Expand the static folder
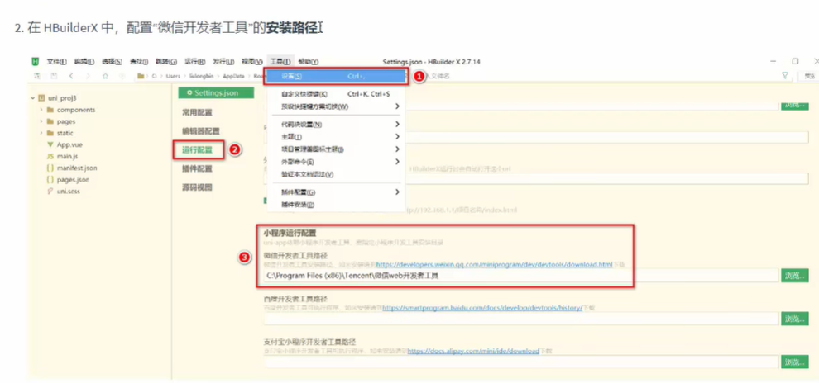Image resolution: width=819 pixels, height=383 pixels. click(41, 133)
